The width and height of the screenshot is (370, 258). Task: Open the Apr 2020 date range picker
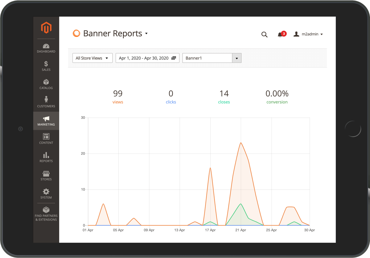pyautogui.click(x=147, y=58)
